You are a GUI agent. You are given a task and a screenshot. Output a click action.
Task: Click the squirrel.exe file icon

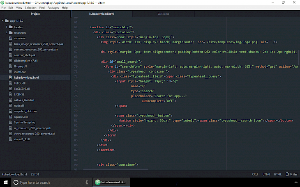[x=11, y=117]
